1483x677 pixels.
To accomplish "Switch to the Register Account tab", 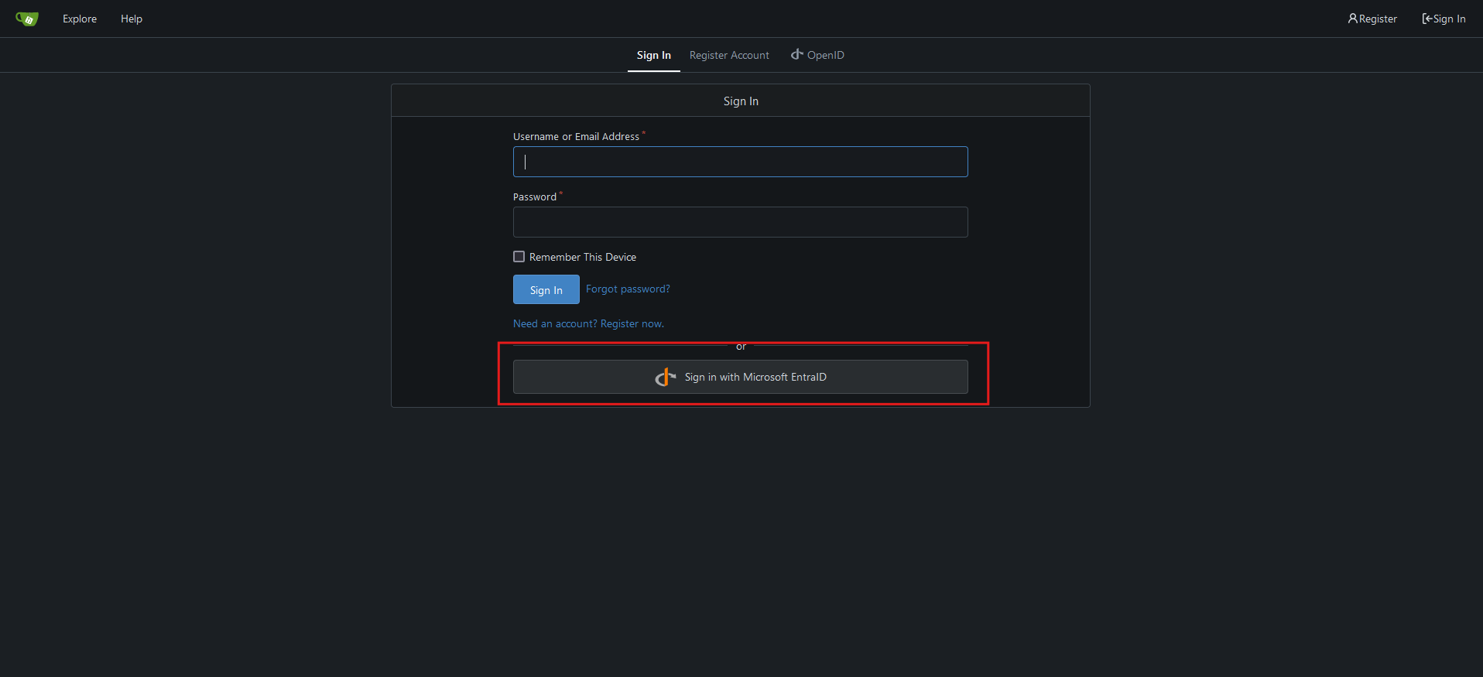I will (x=729, y=55).
